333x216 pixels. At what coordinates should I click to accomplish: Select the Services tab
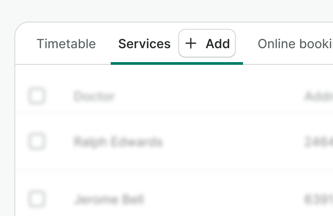(x=144, y=44)
